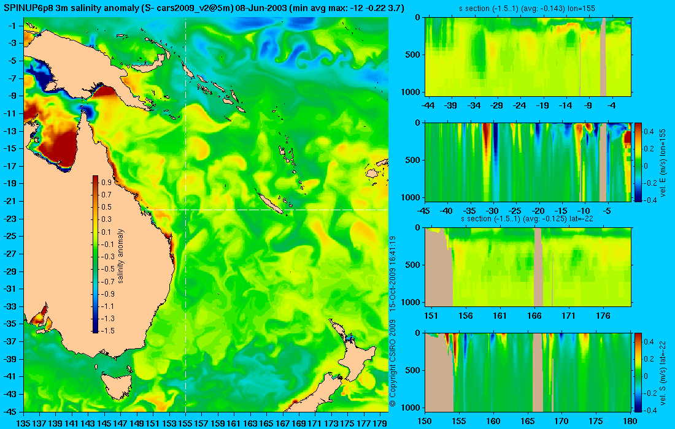
Task: Click the '-1.5' legend value
Action: (x=107, y=330)
